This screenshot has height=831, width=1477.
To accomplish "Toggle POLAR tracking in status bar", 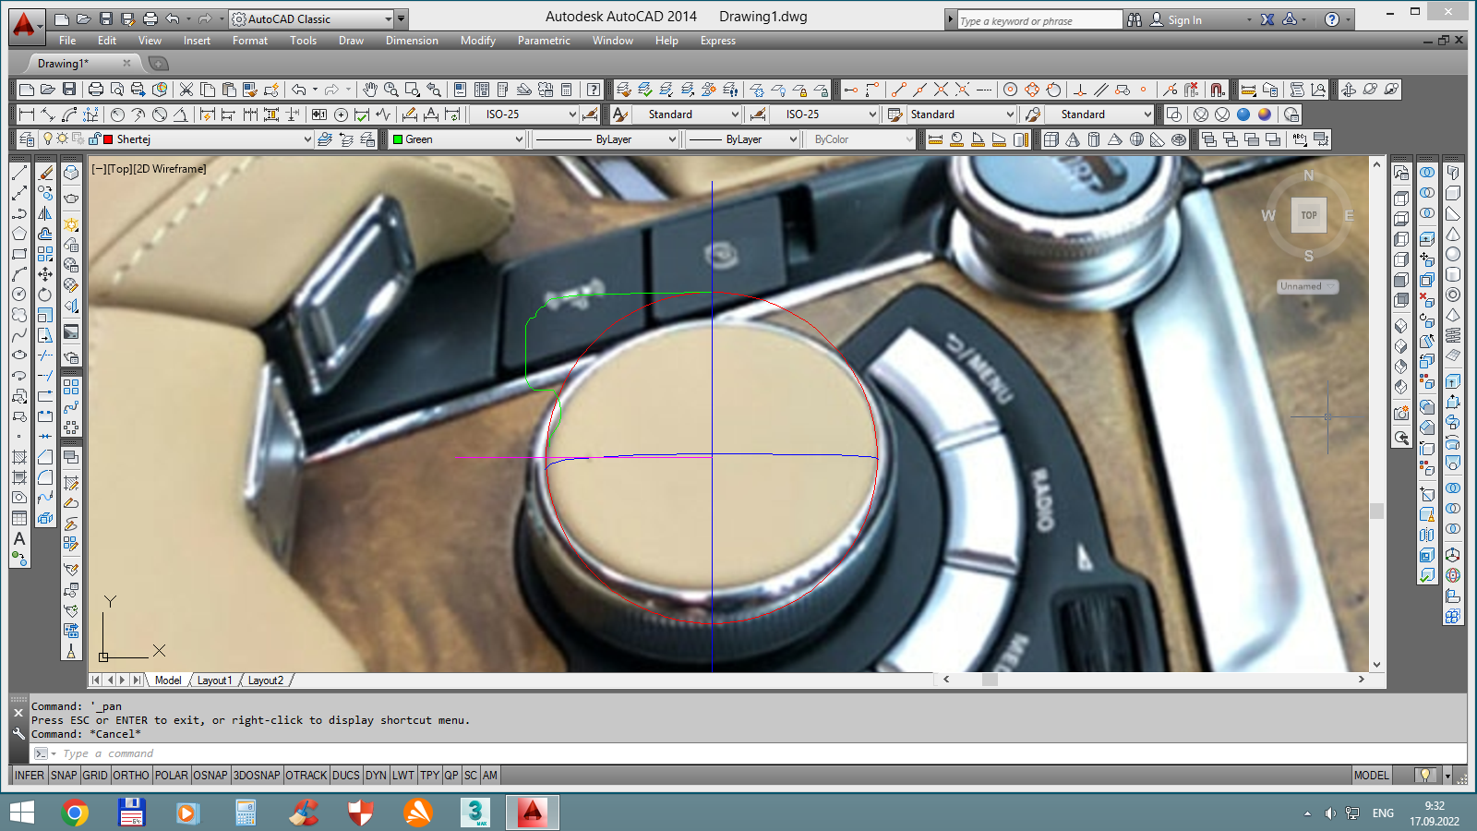I will click(172, 776).
